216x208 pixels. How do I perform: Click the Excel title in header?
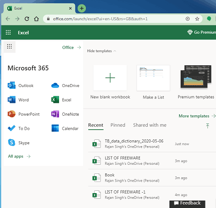(x=24, y=33)
